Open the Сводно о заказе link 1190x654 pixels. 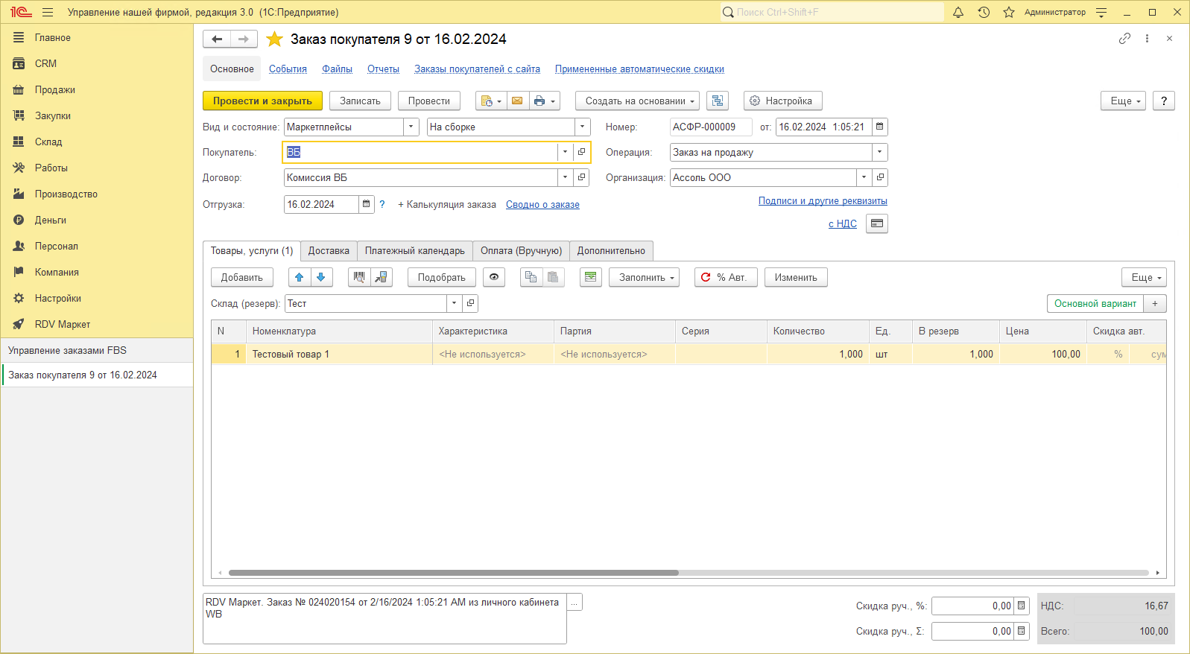[x=542, y=204]
